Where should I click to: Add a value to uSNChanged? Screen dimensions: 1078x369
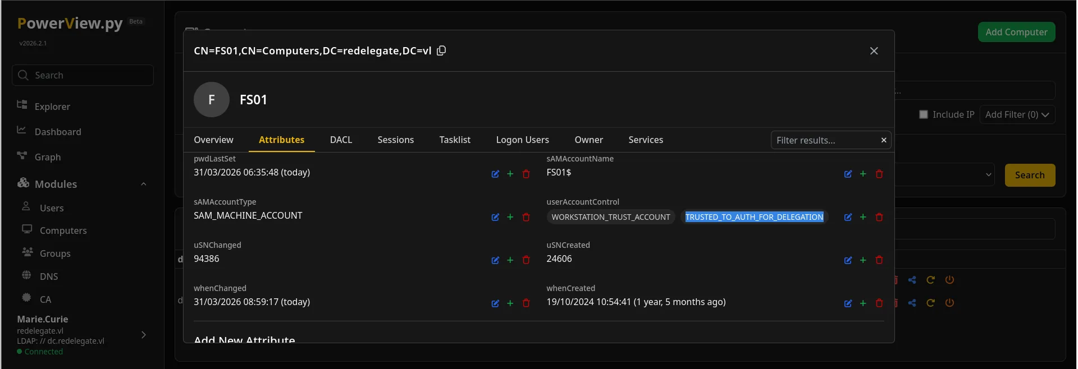(x=510, y=260)
